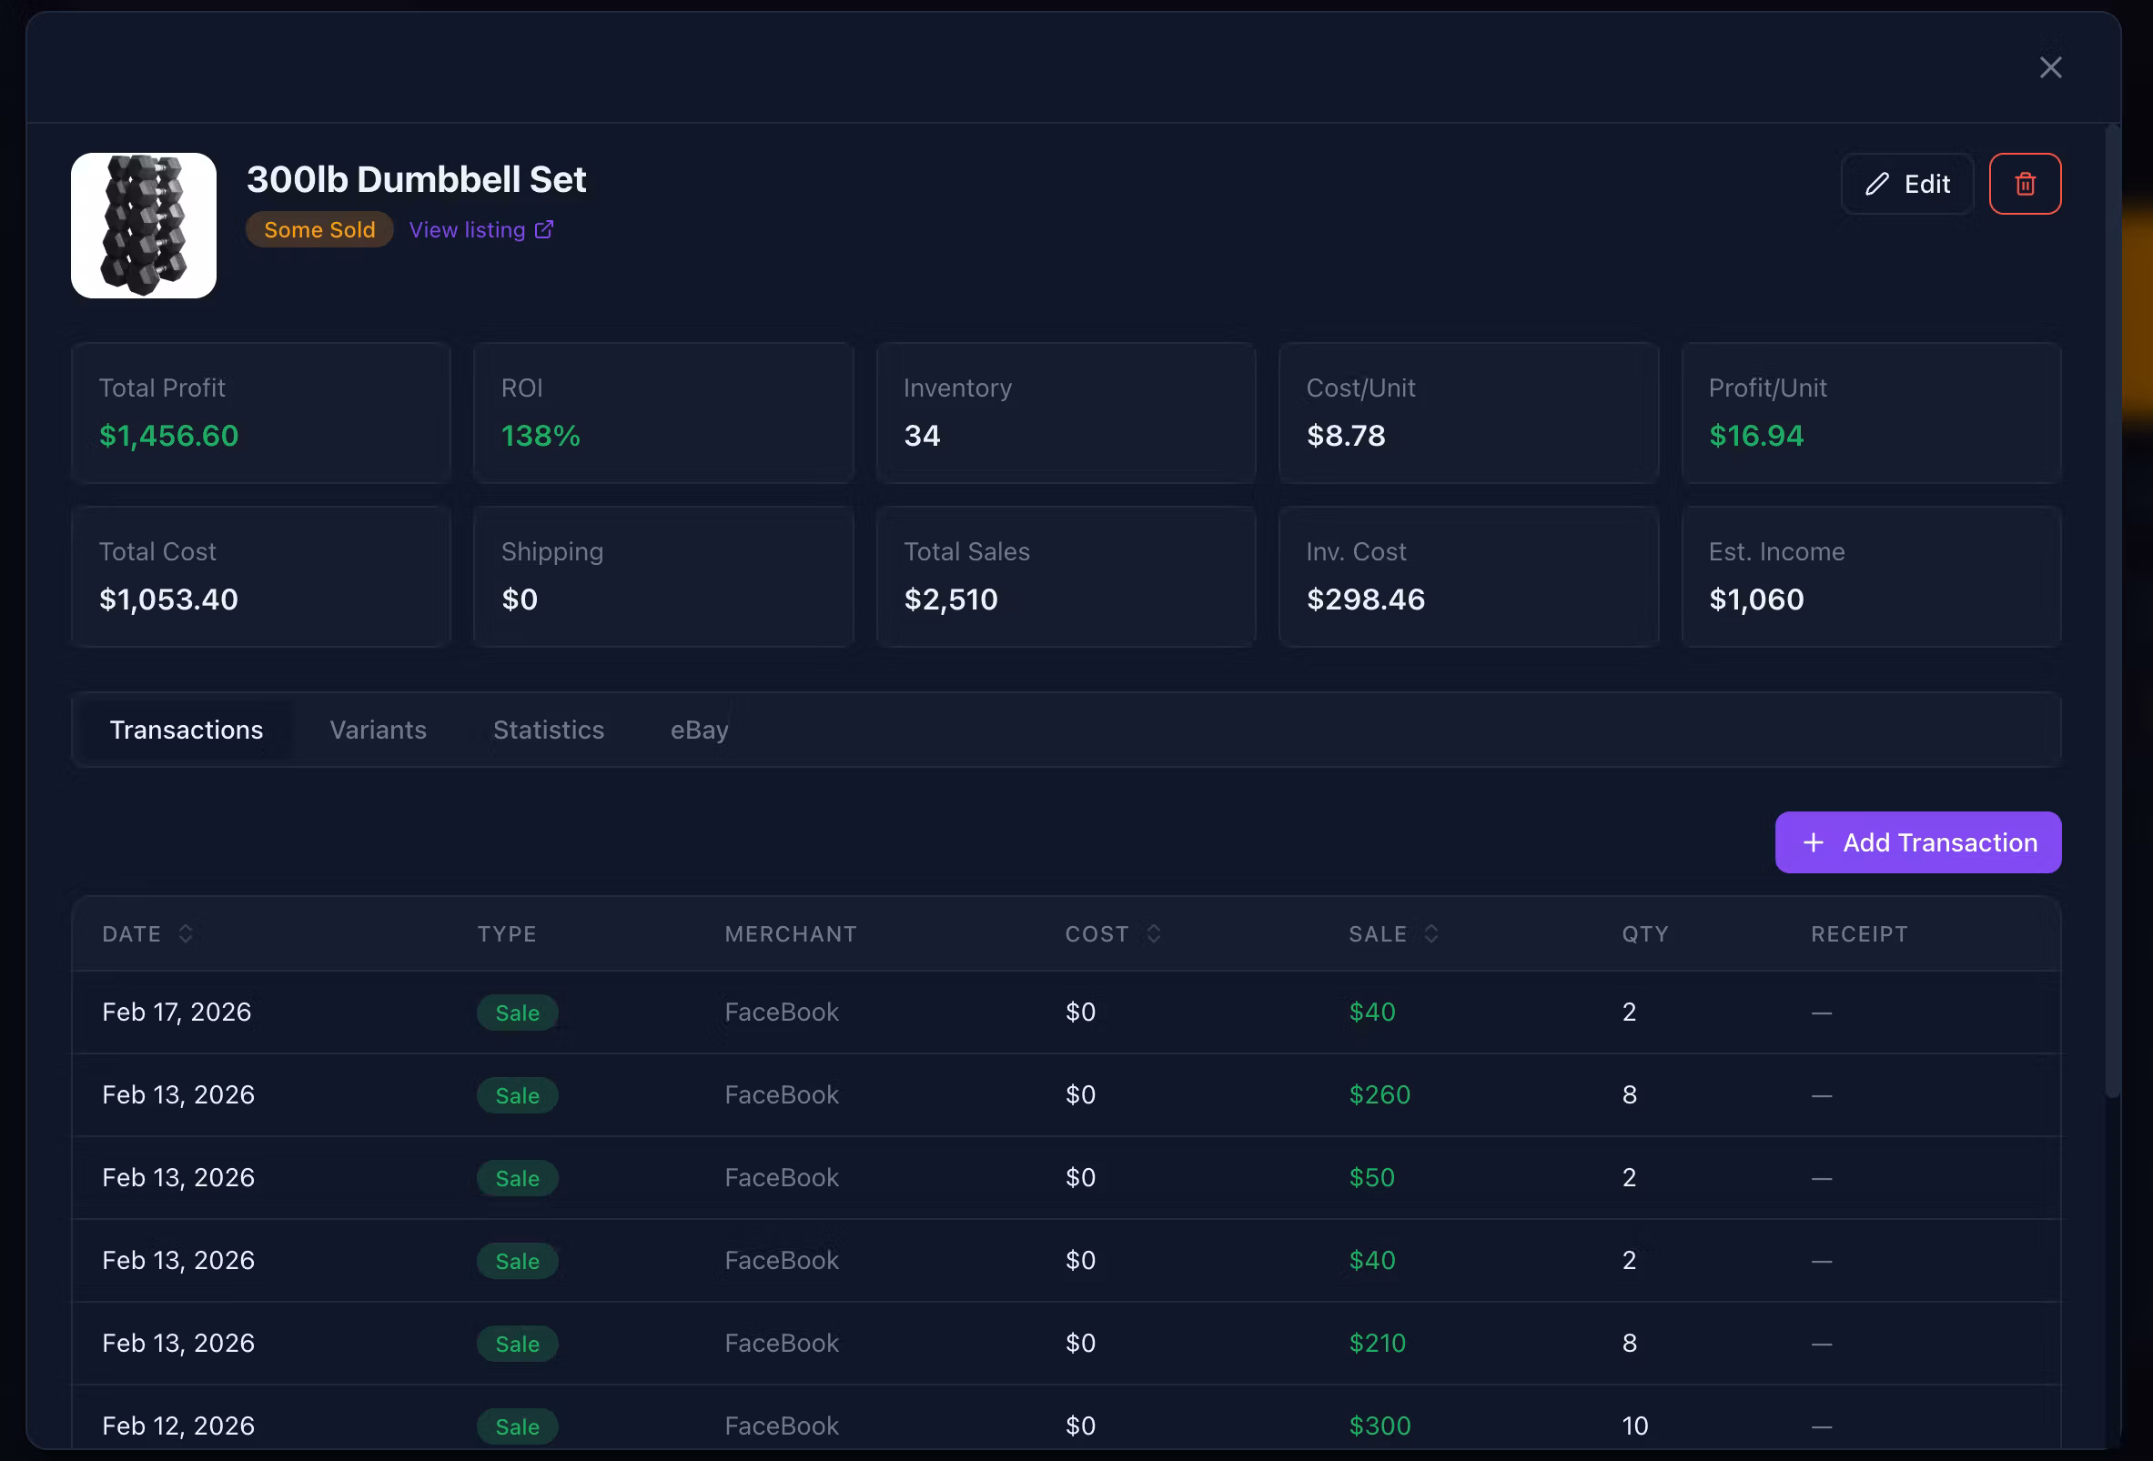Select the Transactions tab
Viewport: 2153px width, 1461px height.
[x=187, y=729]
